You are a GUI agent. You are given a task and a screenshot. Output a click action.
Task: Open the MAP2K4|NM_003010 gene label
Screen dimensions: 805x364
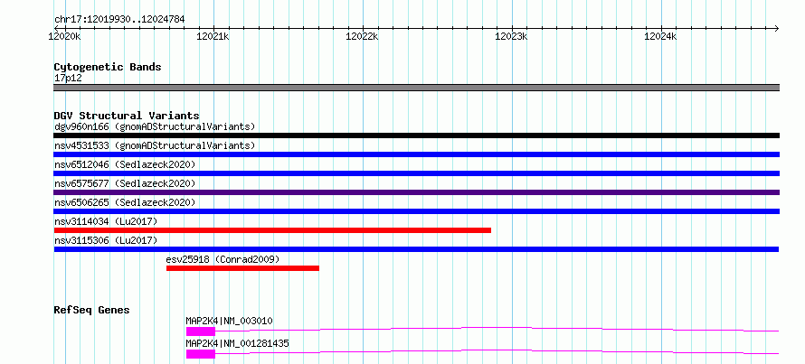(x=229, y=321)
